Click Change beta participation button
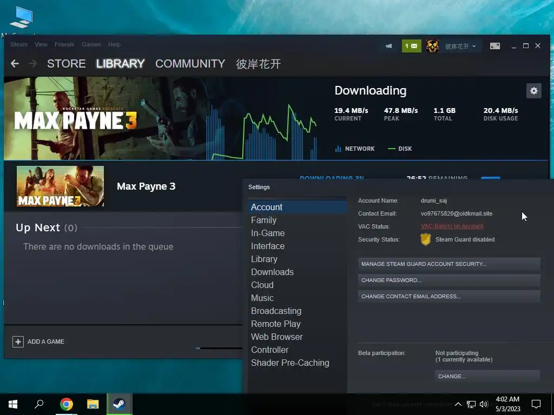The image size is (554, 415). pos(487,376)
